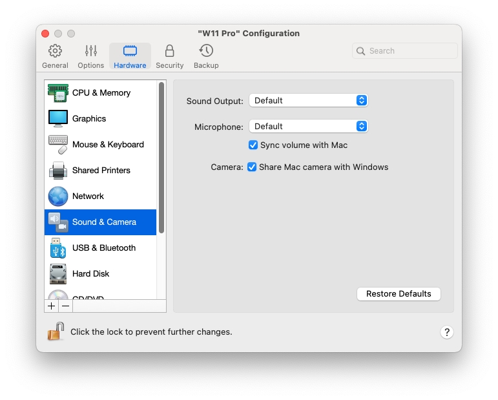Image resolution: width=498 pixels, height=400 pixels.
Task: Switch to the Security tab
Action: tap(169, 56)
